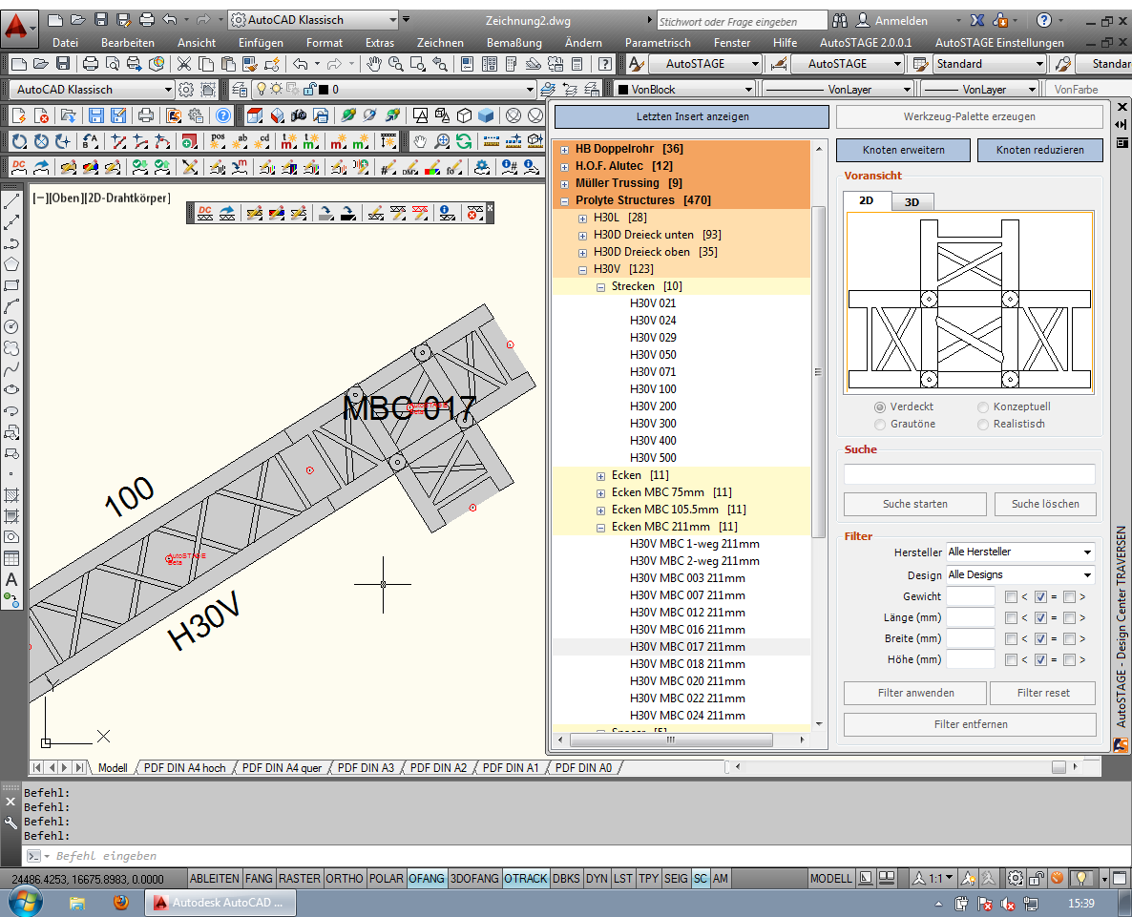
Task: Select the Konzeptuell radio option
Action: point(983,406)
